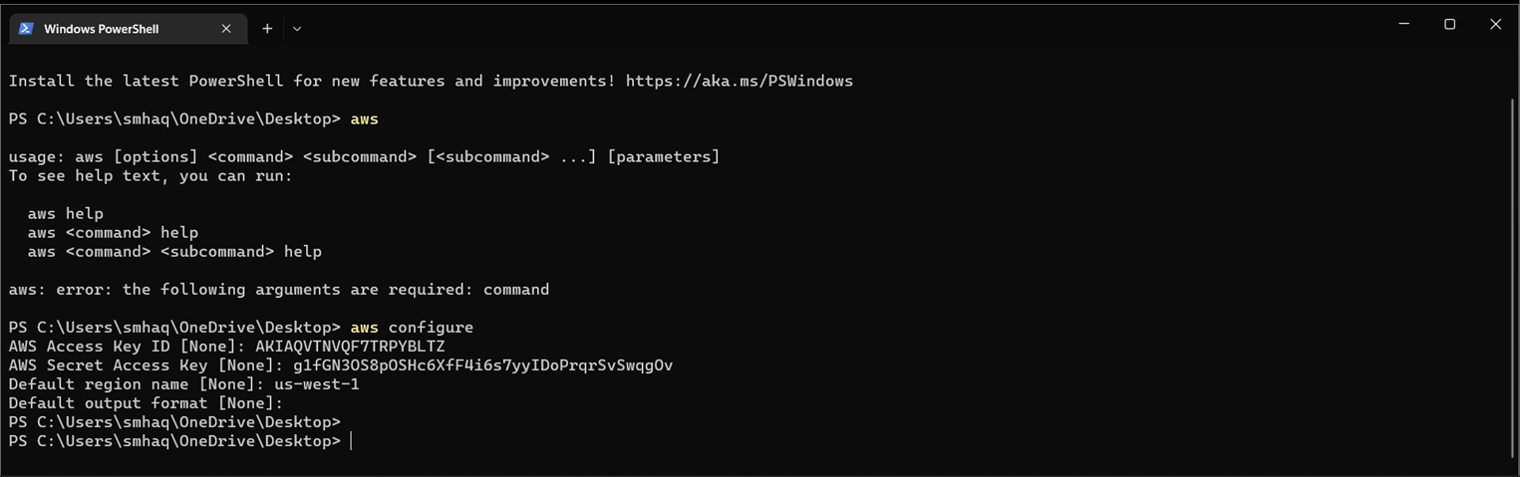Click the blinking cursor at the last prompt
Image resolution: width=1520 pixels, height=477 pixels.
(x=351, y=441)
